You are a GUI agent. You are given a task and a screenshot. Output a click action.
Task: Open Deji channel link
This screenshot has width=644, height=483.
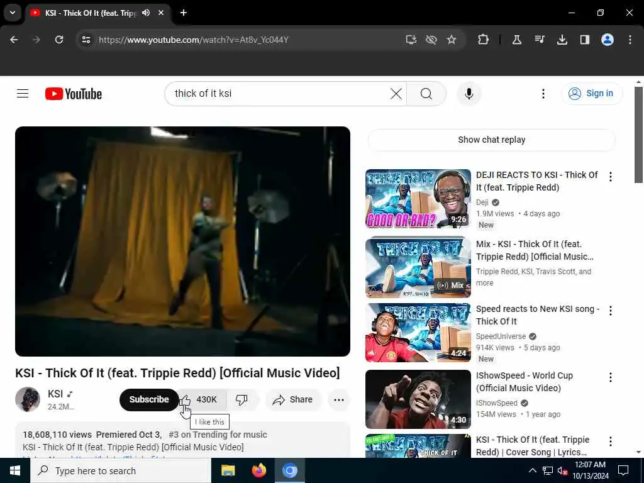pyautogui.click(x=482, y=202)
